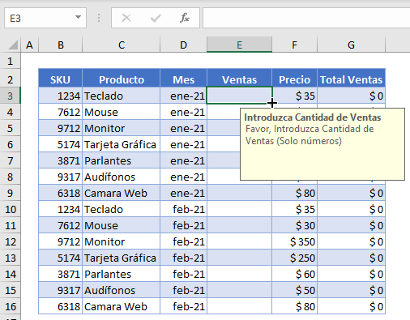This screenshot has width=410, height=320.
Task: Click Camara Web cell in row 9
Action: 122,193
